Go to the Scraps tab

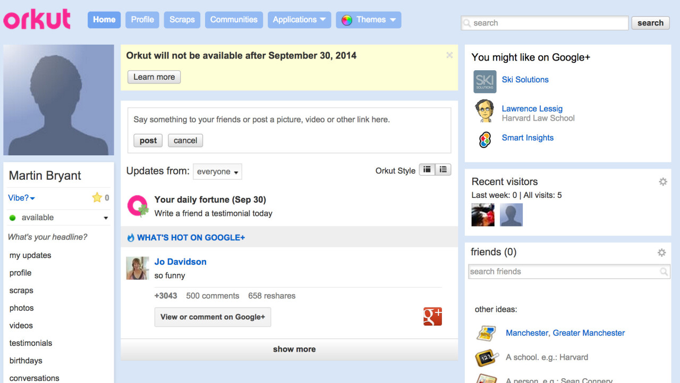tap(182, 20)
